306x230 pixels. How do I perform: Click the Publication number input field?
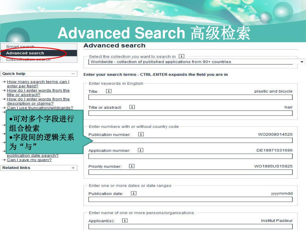point(190,140)
